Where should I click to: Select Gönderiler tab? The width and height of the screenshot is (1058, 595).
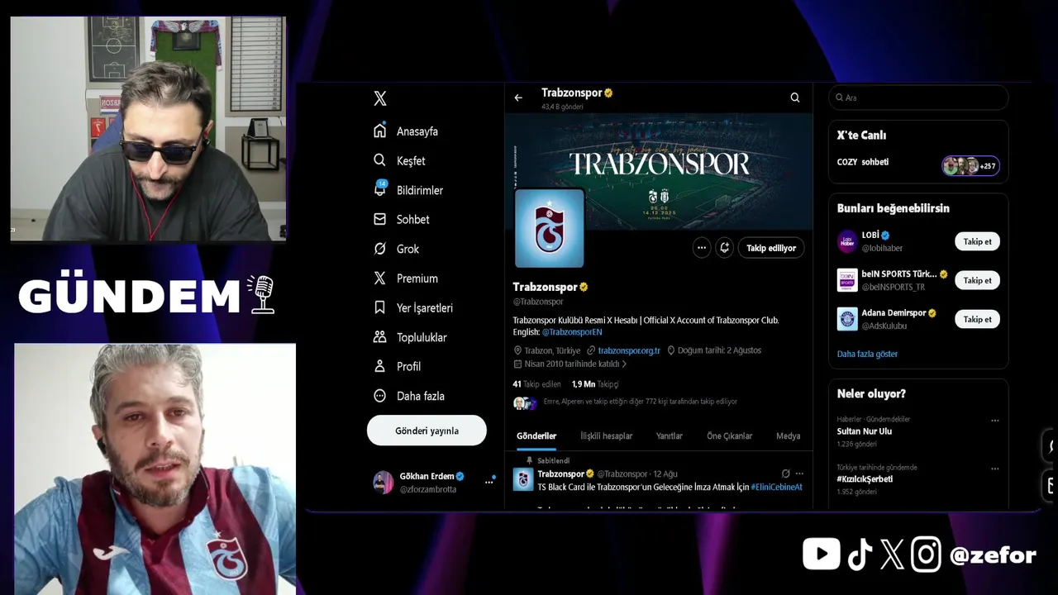[x=536, y=436]
